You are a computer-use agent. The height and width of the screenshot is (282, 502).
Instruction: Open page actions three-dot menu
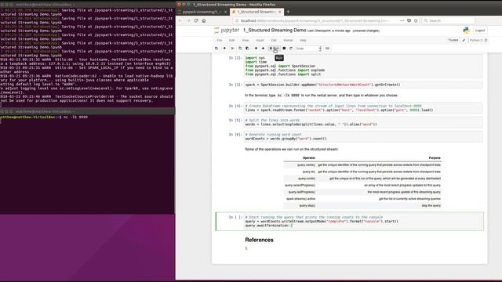point(402,20)
